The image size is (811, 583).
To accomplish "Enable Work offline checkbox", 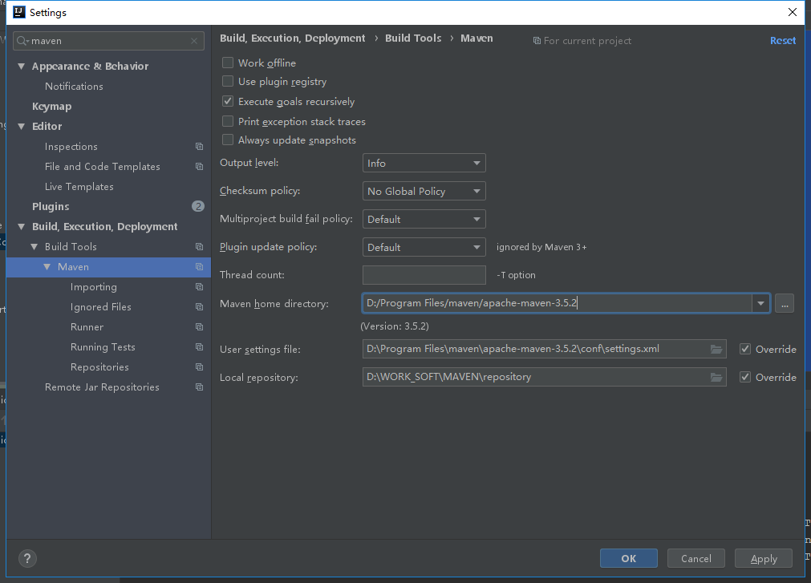I will (228, 63).
